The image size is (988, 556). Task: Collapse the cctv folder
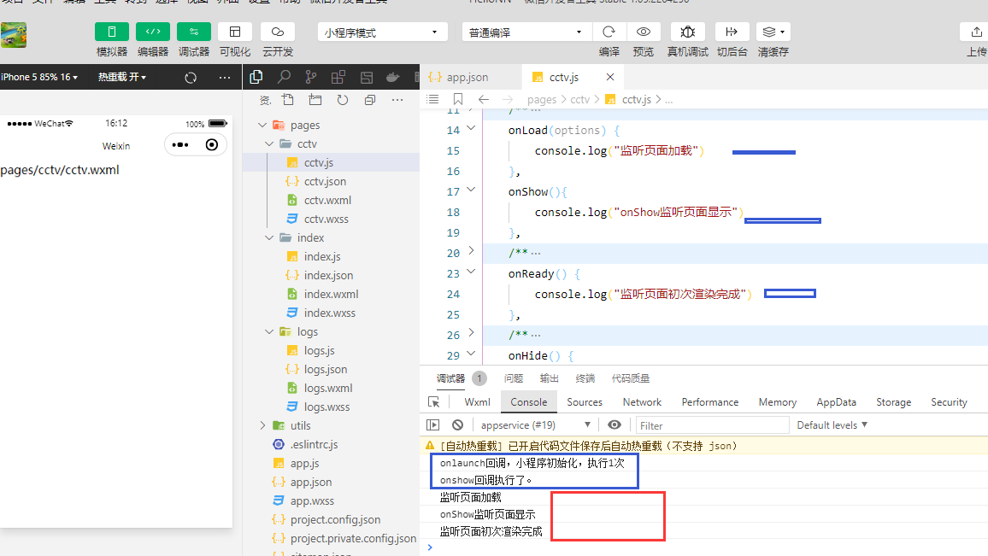click(270, 143)
